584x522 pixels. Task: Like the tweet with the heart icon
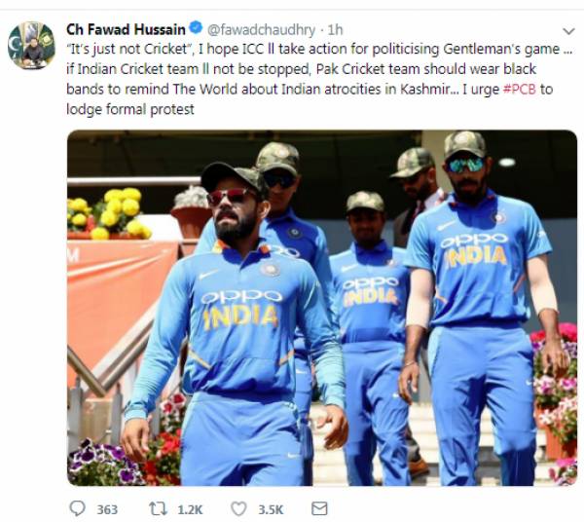[238, 508]
